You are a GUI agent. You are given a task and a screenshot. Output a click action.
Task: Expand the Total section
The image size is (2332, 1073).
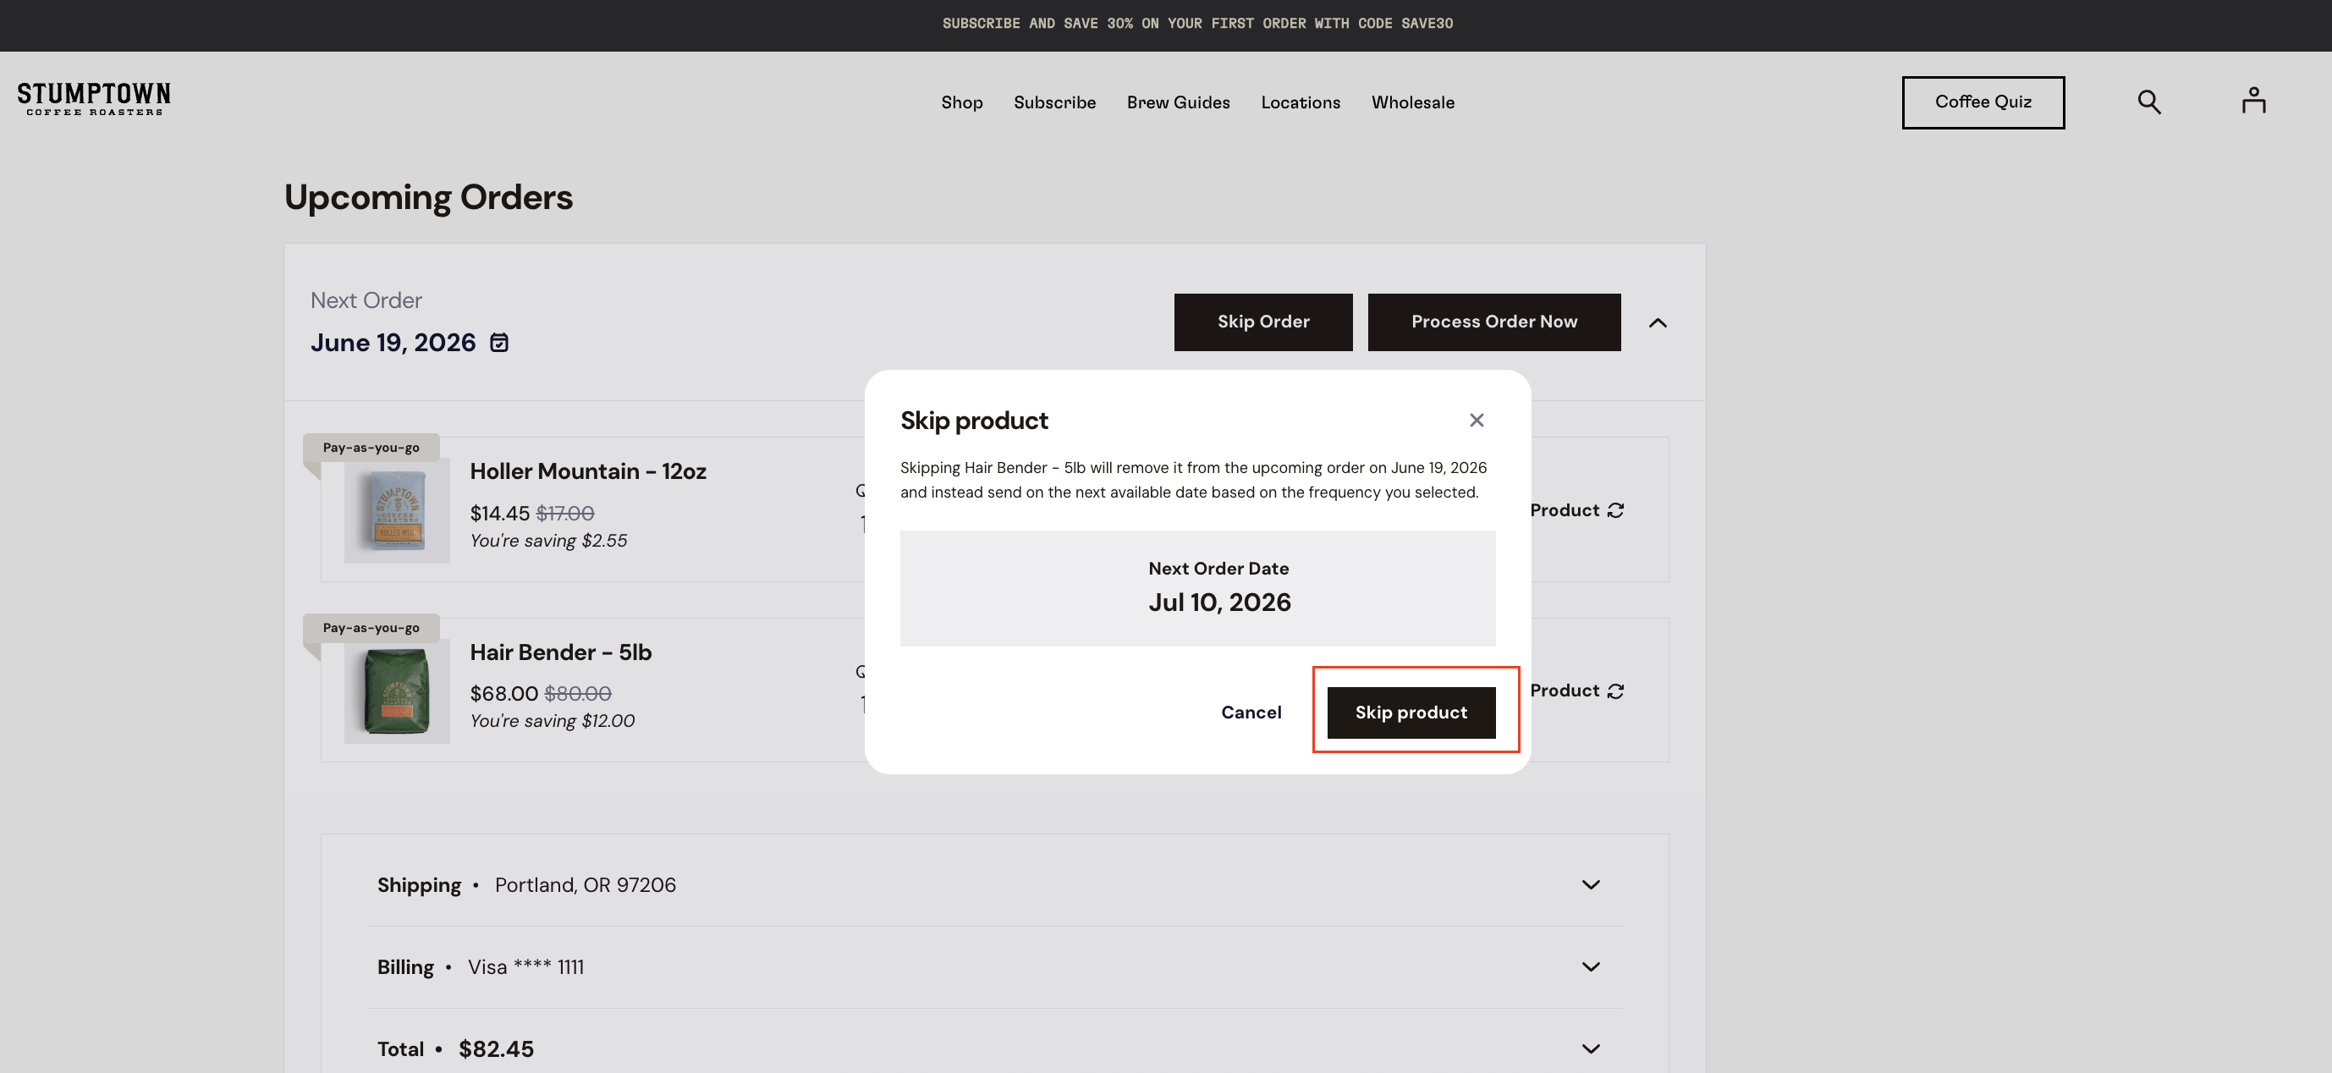point(1591,1048)
